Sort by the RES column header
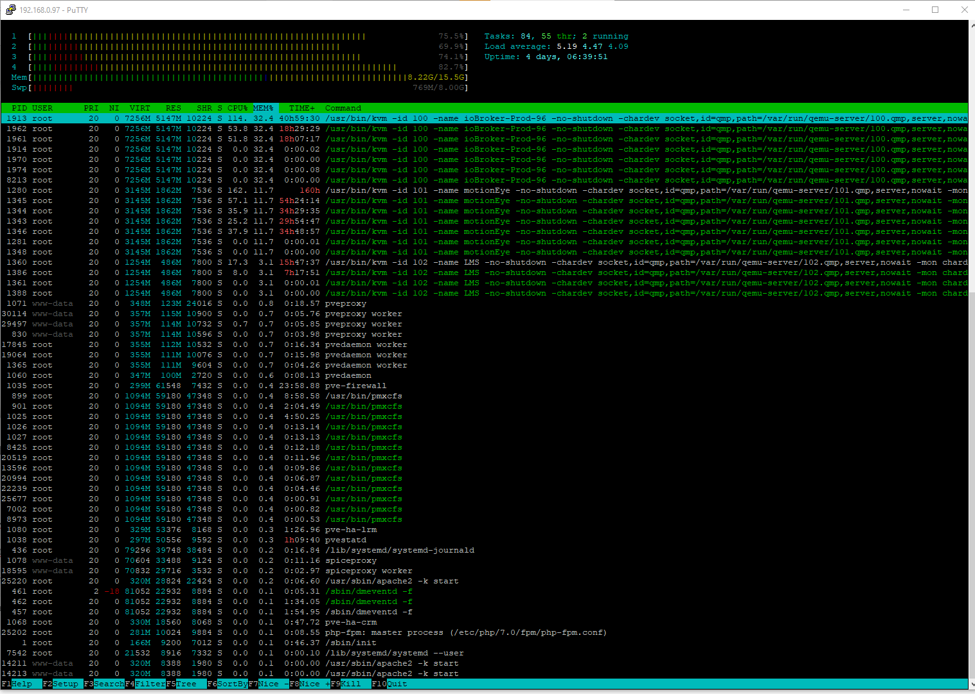 (174, 108)
